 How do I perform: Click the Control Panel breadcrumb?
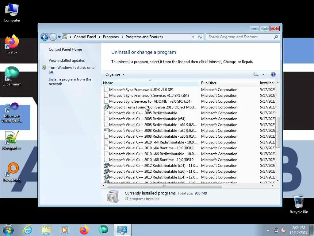[85, 37]
